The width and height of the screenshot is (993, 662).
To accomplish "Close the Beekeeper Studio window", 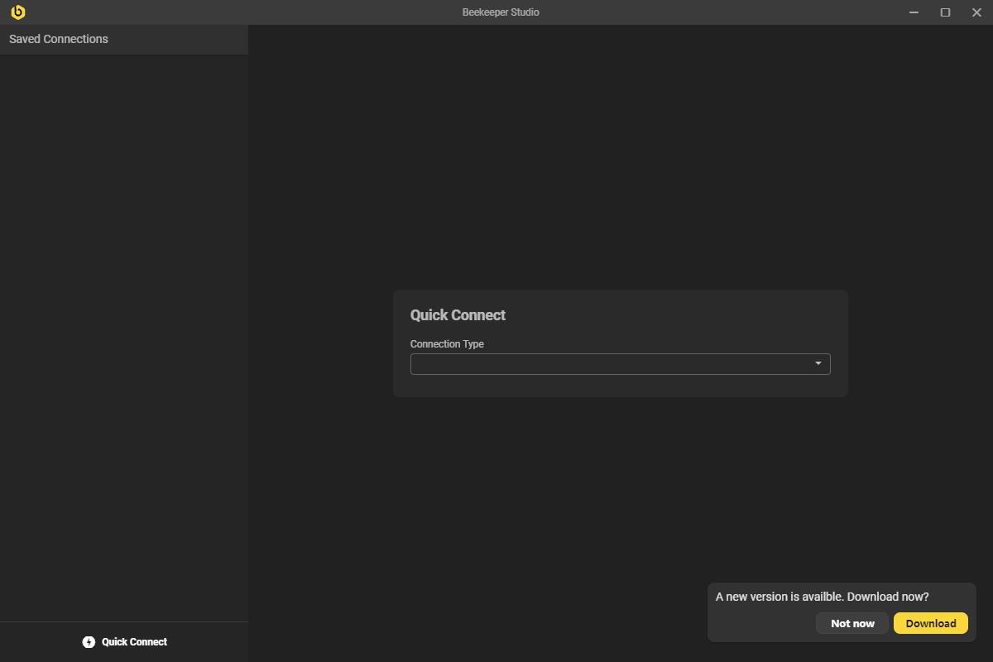I will pos(976,12).
